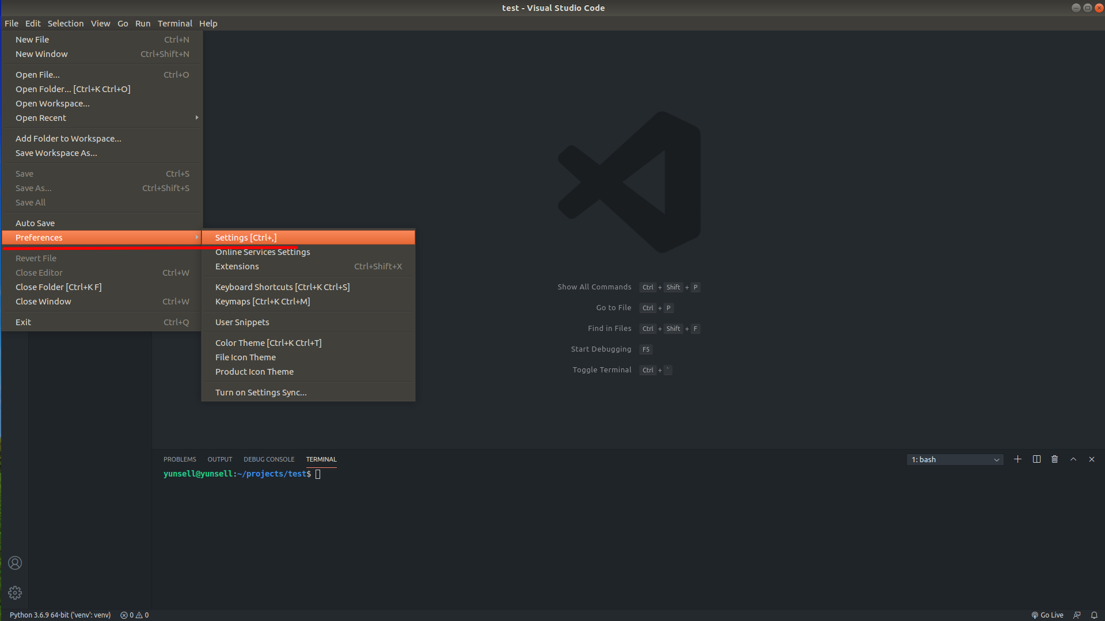Viewport: 1105px width, 621px height.
Task: Turn on Settings Sync
Action: pos(308,393)
